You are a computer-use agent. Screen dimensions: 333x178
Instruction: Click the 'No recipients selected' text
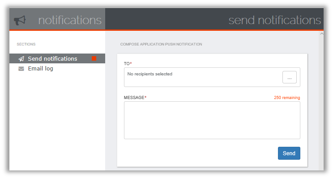150,74
